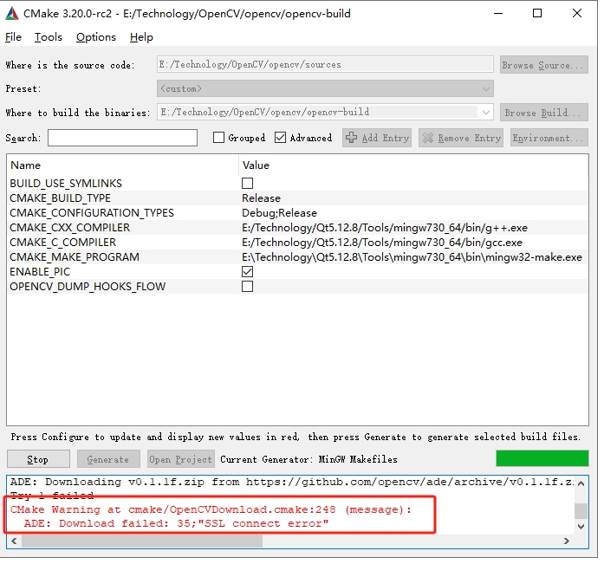This screenshot has height=564, width=604.
Task: Click the gcc.exe compiler path value
Action: pos(382,243)
